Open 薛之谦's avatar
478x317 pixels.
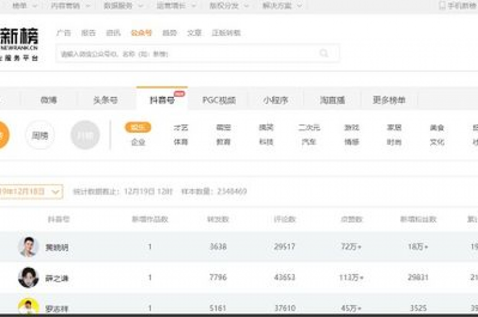coord(29,277)
